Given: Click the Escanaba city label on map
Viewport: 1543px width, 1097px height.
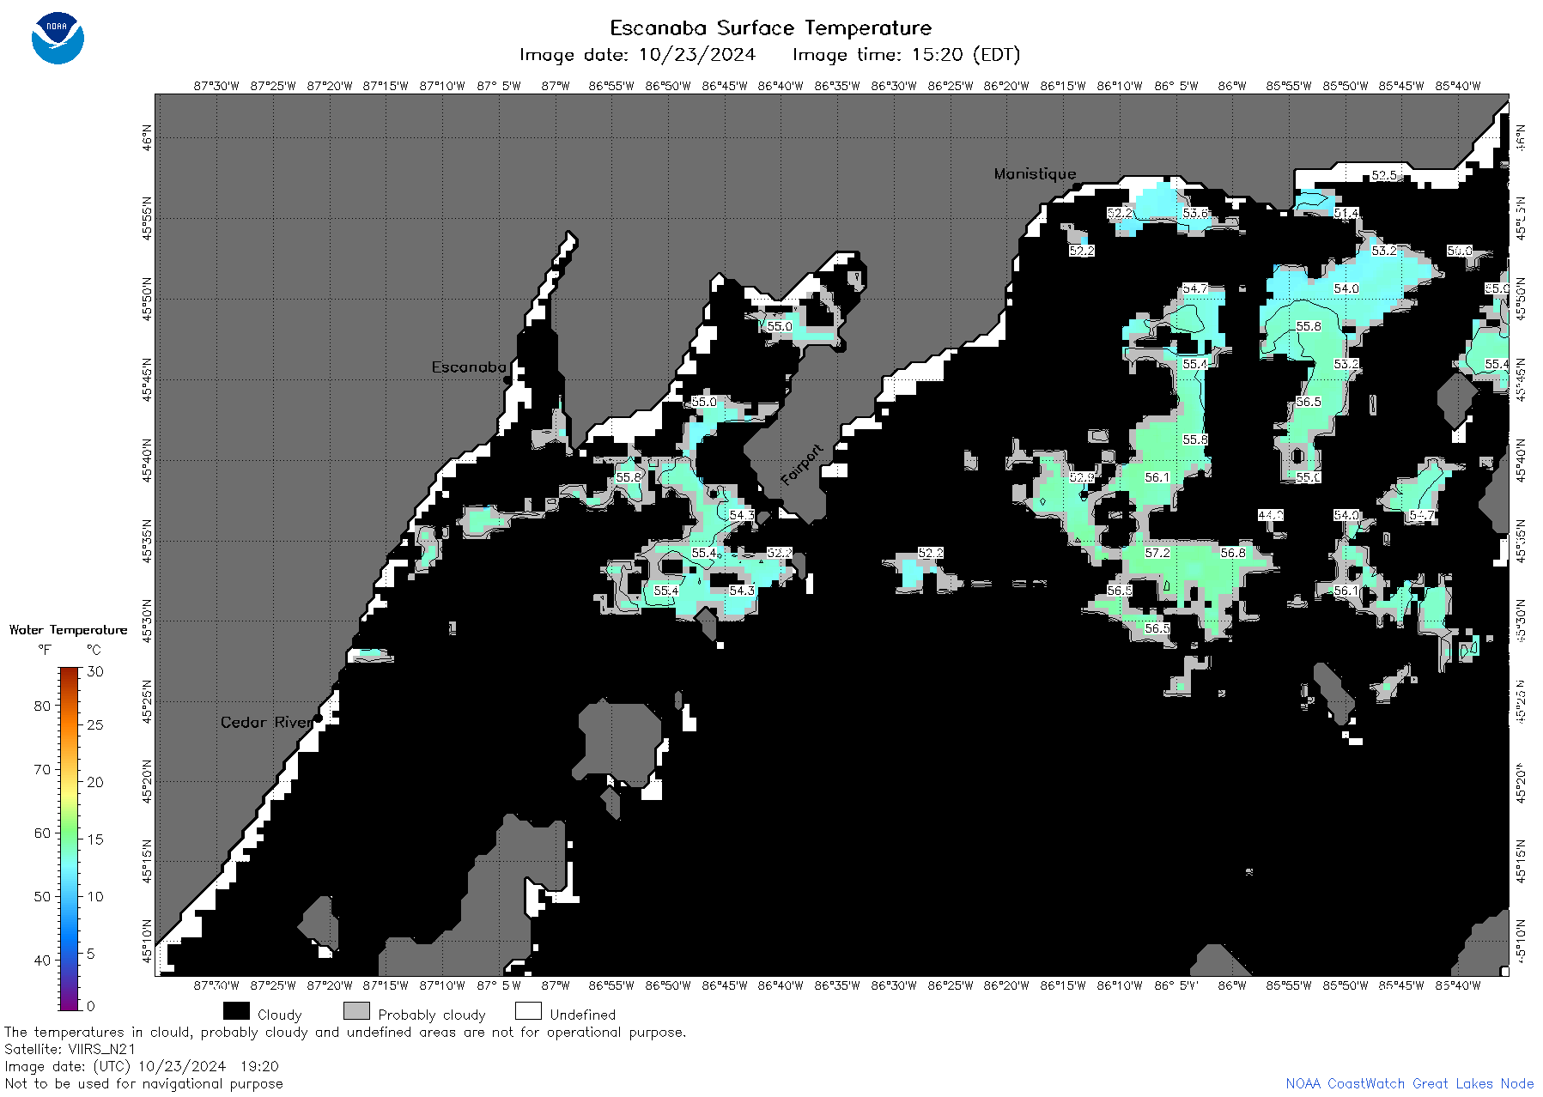Looking at the screenshot, I should click(469, 367).
